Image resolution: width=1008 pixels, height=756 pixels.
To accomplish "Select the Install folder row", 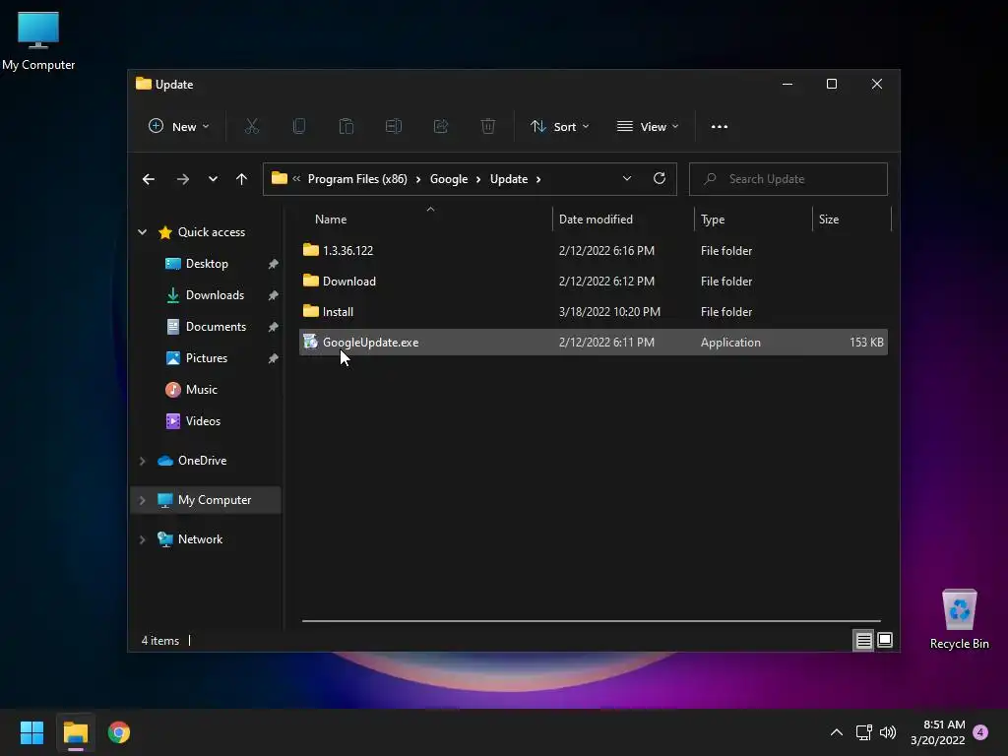I will [593, 311].
